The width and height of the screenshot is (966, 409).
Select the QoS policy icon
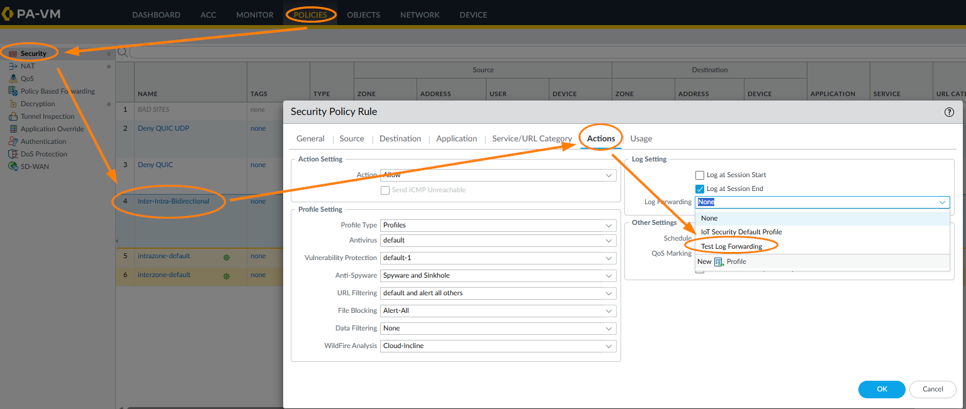pos(13,79)
